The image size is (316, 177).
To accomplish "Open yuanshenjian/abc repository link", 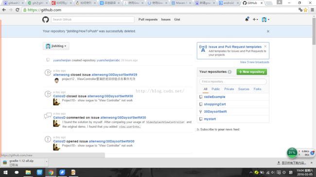I will point(108,60).
